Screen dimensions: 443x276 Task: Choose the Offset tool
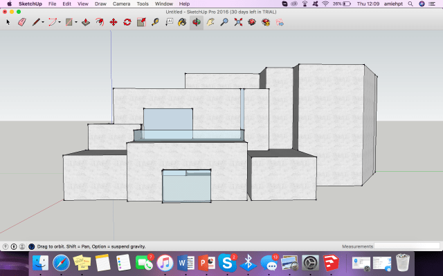click(100, 22)
